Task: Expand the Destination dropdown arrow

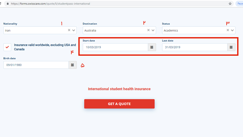Action: [153, 30]
